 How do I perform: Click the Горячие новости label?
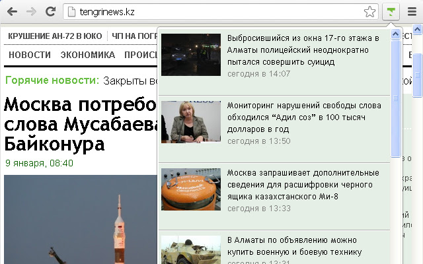[x=52, y=81]
